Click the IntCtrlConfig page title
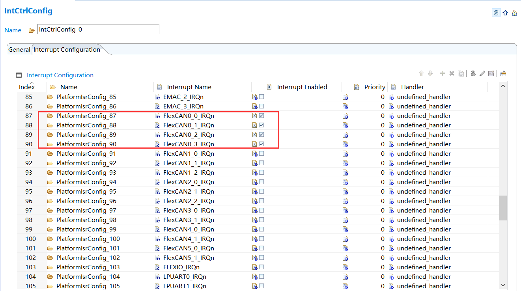 pyautogui.click(x=28, y=11)
